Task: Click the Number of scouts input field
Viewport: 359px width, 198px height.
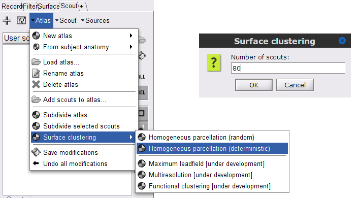Action: pos(288,68)
